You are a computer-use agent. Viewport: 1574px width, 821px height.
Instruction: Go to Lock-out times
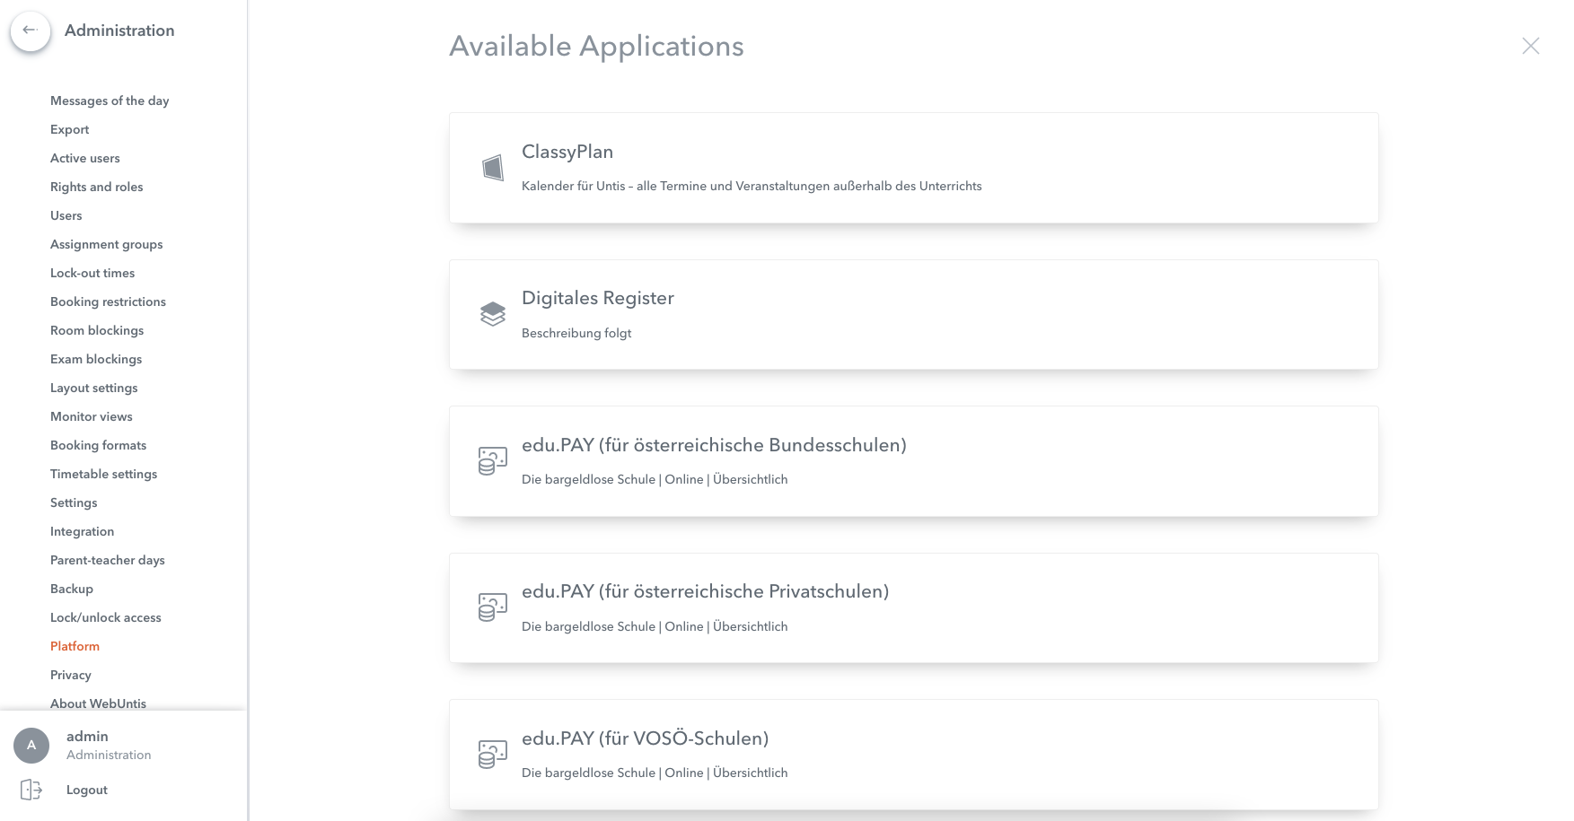click(x=92, y=273)
